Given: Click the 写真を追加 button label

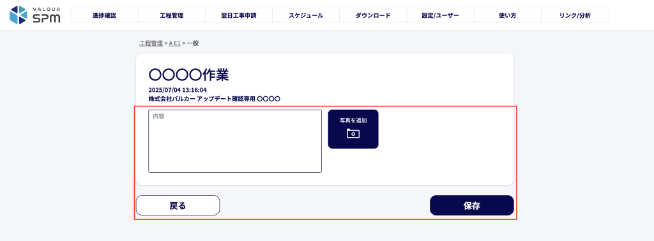Looking at the screenshot, I should (x=353, y=120).
